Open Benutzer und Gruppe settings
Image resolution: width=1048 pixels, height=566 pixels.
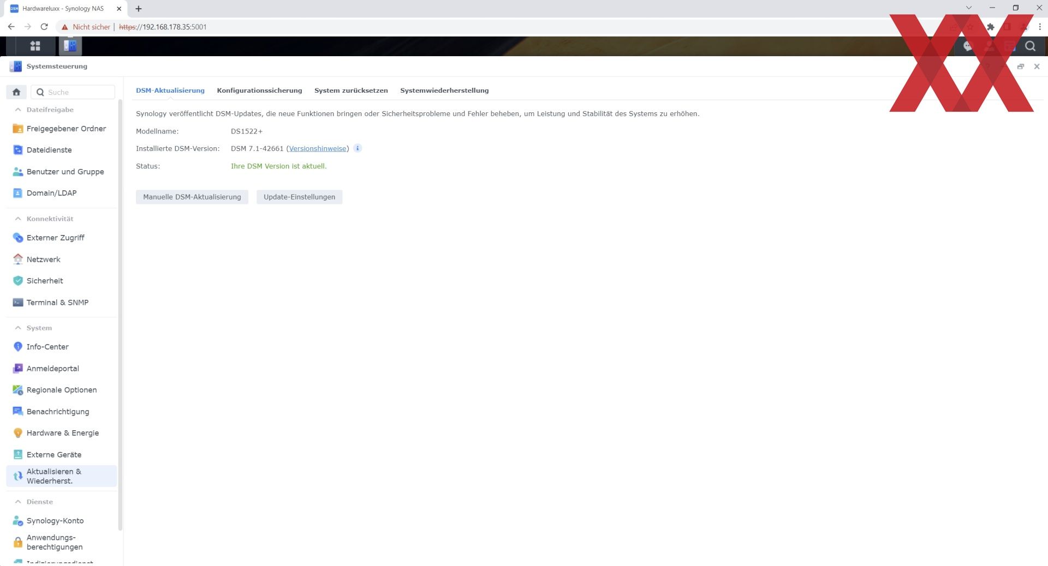coord(61,172)
